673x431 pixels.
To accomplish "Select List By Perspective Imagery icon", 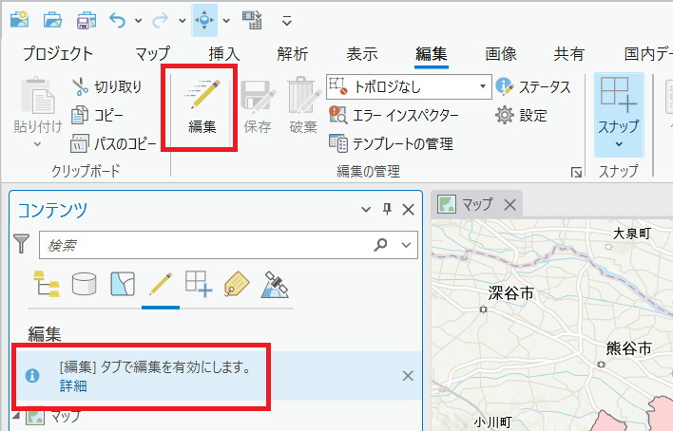I will click(x=275, y=284).
